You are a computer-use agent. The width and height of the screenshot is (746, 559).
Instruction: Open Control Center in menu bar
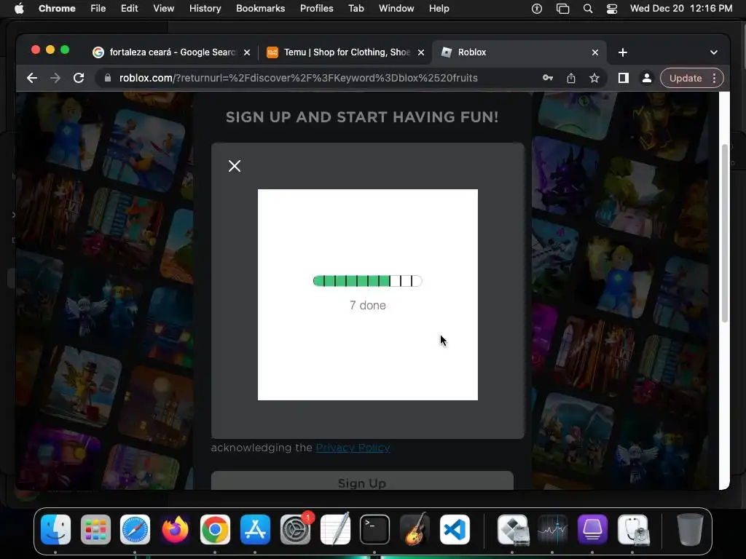(612, 9)
